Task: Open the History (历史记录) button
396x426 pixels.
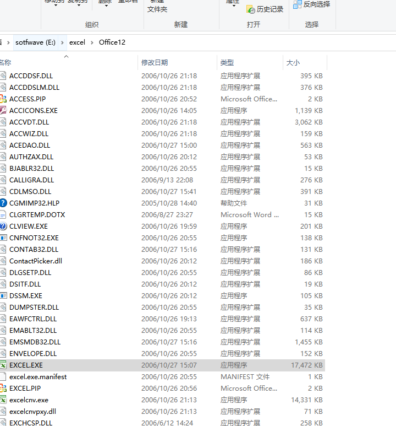Action: click(265, 9)
